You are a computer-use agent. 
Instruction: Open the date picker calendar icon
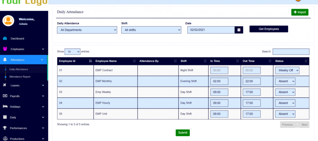pyautogui.click(x=239, y=30)
